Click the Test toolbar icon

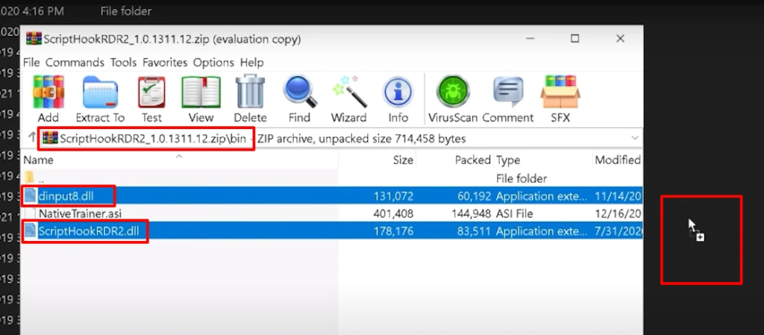tap(151, 92)
